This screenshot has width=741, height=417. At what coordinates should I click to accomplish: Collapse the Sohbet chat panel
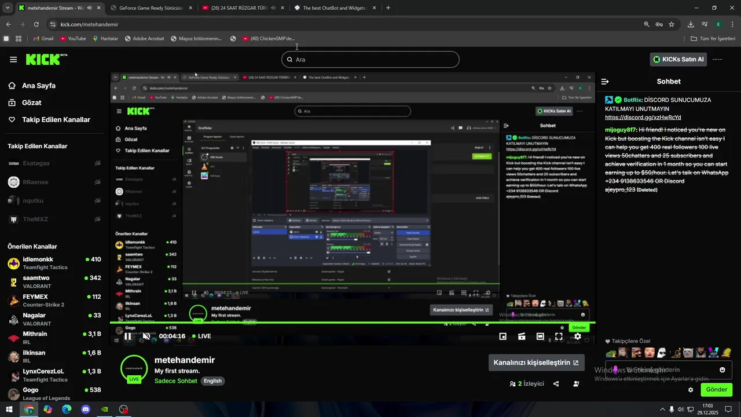605,82
